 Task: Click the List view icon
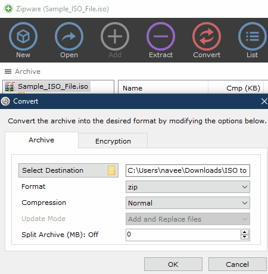pyautogui.click(x=253, y=36)
